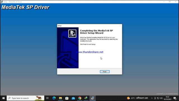
Task: Launch Microsoft Edge from the taskbar
Action: click(x=54, y=98)
